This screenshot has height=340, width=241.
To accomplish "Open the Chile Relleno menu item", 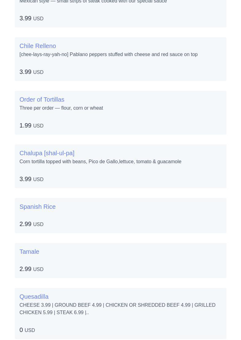I will click(38, 46).
